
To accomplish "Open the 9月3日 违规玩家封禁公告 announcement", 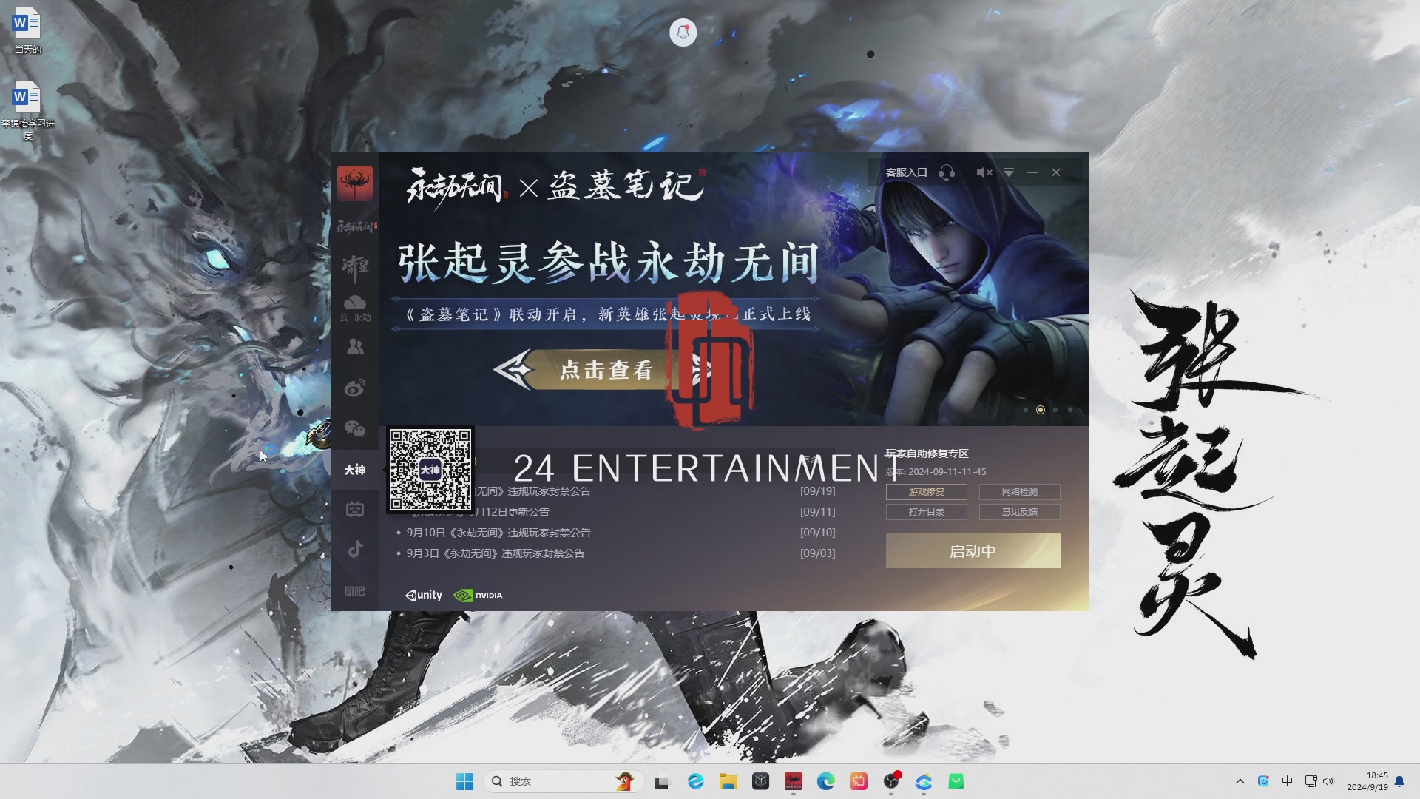I will click(496, 553).
